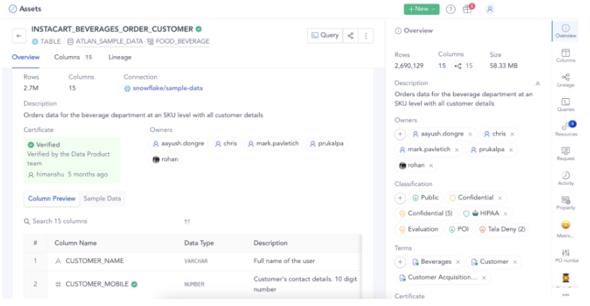590x306 pixels.
Task: Click the Query button
Action: click(x=325, y=36)
